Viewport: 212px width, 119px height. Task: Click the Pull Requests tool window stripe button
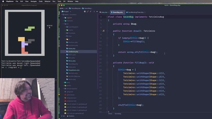point(59,33)
